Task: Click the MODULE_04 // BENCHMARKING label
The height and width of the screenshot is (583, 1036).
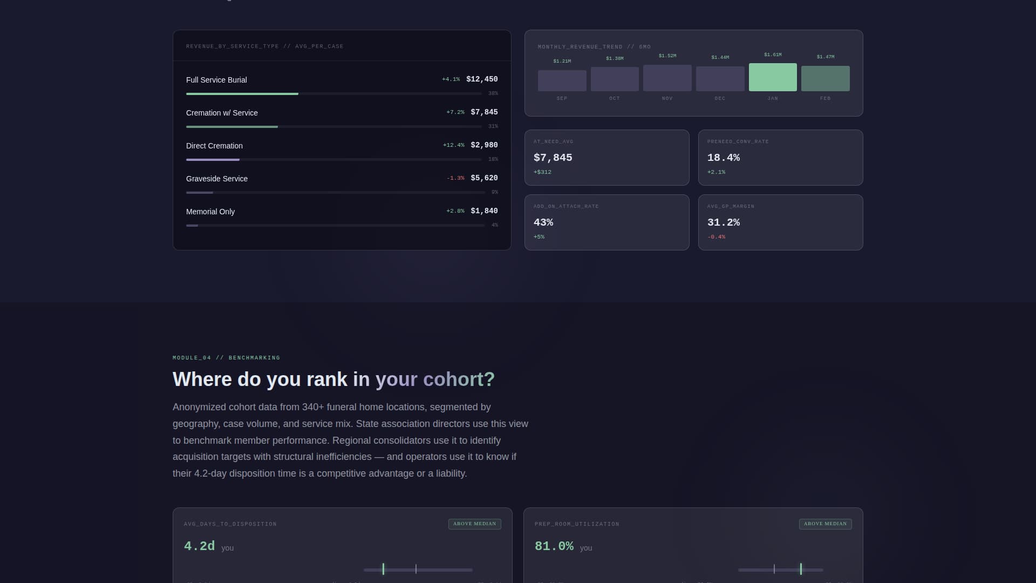Action: [226, 358]
